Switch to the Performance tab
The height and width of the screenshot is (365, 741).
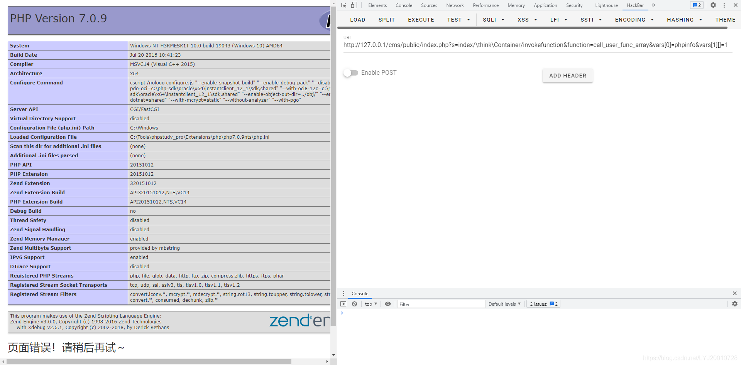(486, 5)
